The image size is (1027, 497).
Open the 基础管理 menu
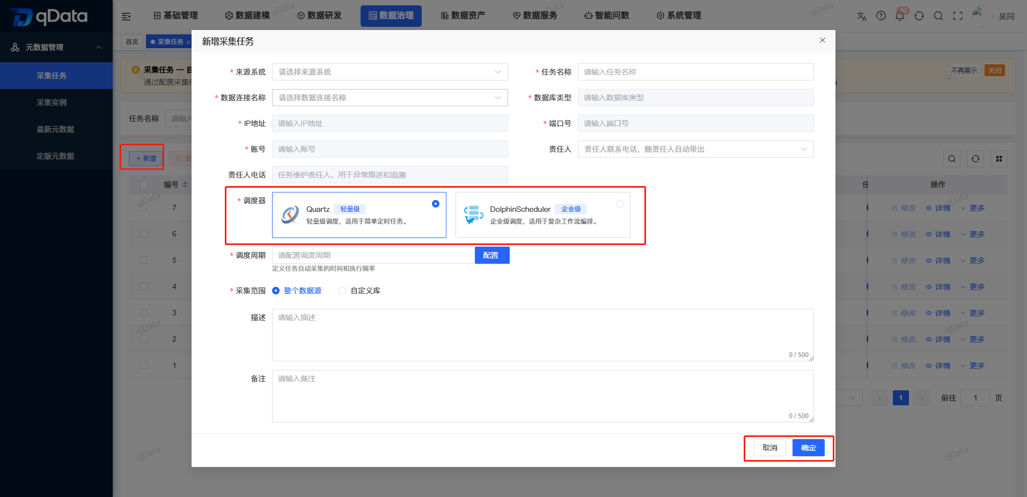pos(175,16)
